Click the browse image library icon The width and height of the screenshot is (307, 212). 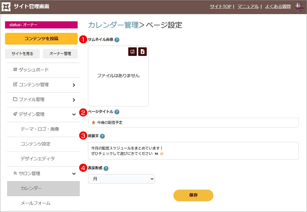133,52
